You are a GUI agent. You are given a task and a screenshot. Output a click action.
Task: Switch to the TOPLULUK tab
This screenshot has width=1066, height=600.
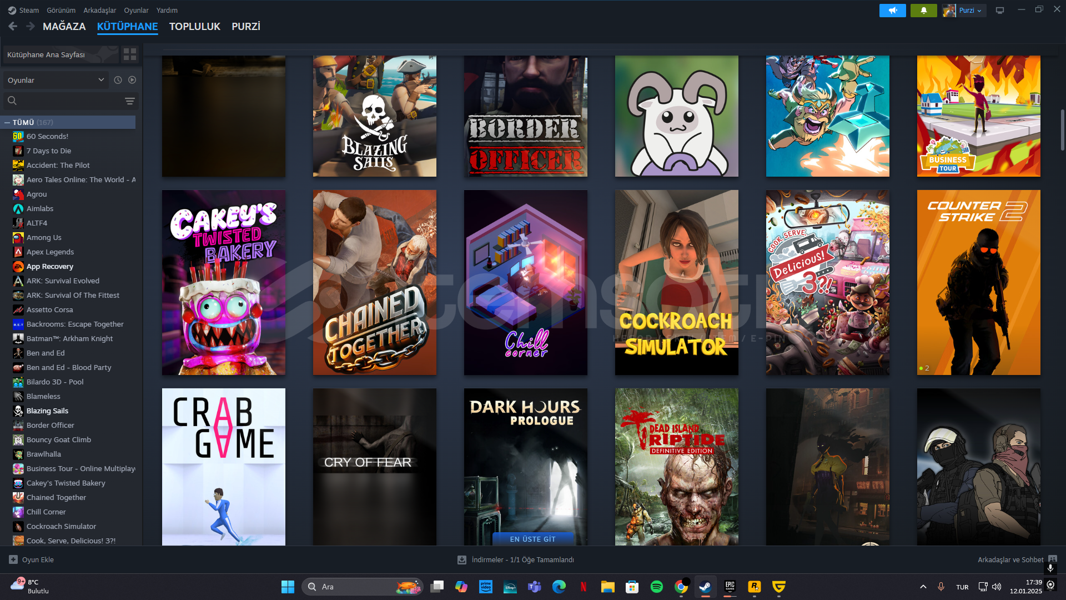[194, 26]
